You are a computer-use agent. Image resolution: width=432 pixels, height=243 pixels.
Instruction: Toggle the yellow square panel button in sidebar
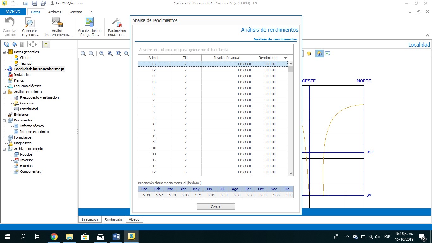[46, 44]
